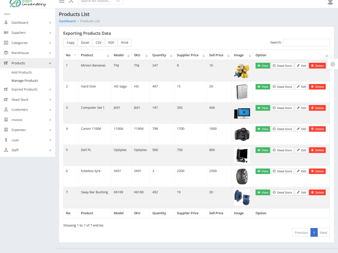Open the Loan sidebar menu

(28, 140)
